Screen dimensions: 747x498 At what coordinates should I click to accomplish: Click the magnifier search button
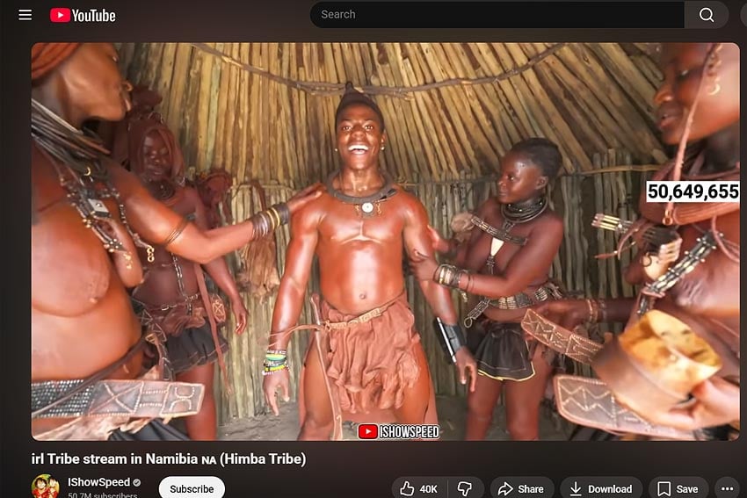tap(706, 14)
